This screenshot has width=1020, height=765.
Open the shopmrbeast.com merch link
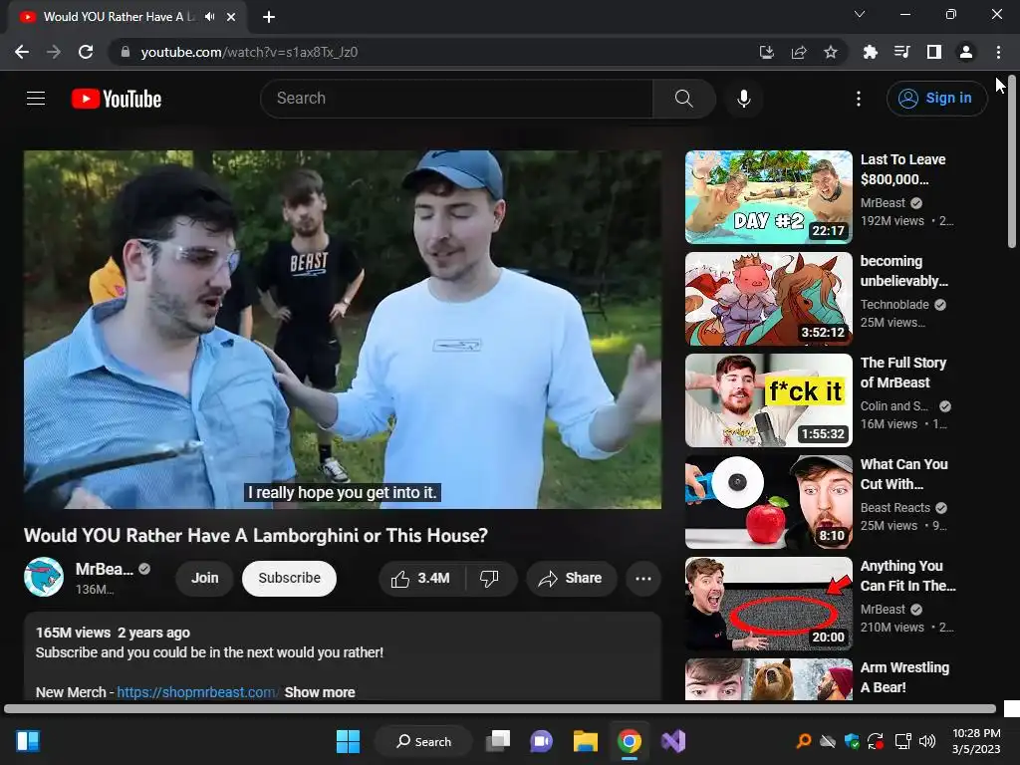(x=196, y=692)
